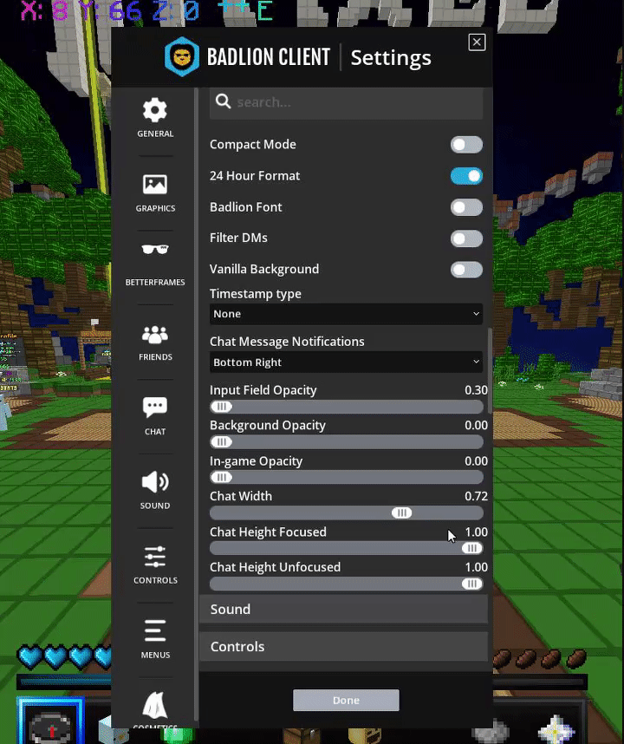The image size is (624, 744).
Task: Disable the 24 Hour Format switch
Action: 466,176
